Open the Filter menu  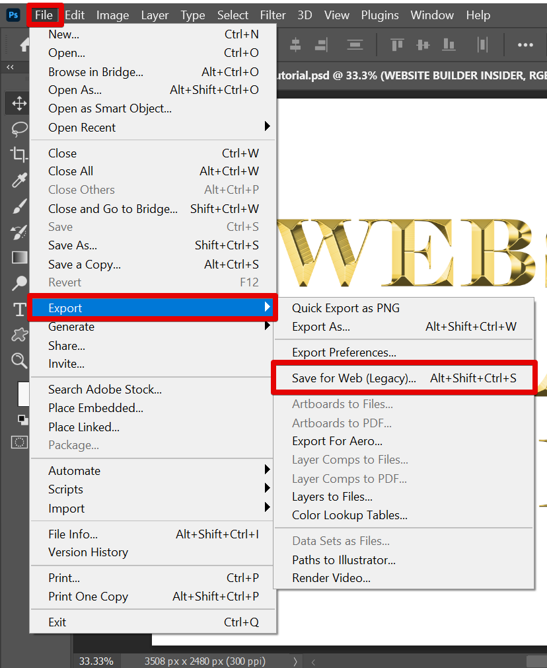pyautogui.click(x=273, y=15)
